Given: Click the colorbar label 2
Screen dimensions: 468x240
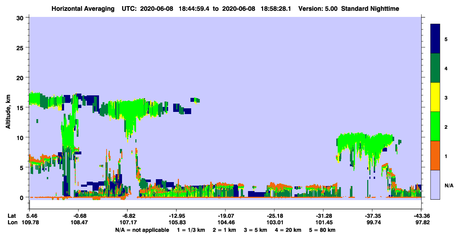Looking at the screenshot, I should (x=446, y=127).
